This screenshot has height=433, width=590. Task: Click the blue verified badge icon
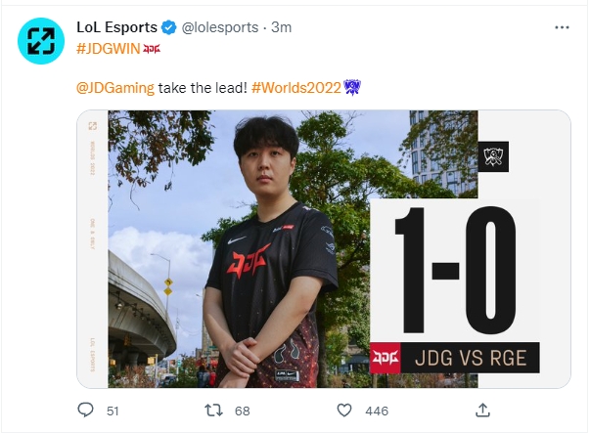point(169,27)
